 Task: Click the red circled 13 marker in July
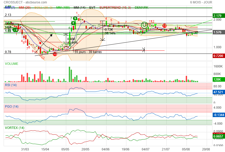click(x=165, y=26)
